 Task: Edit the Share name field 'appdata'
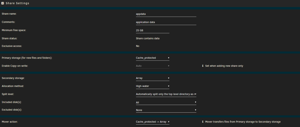(166, 14)
